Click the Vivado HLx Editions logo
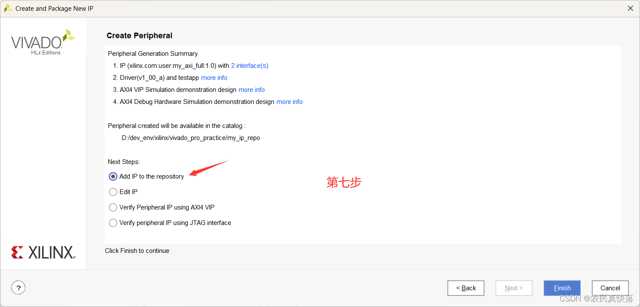The height and width of the screenshot is (307, 640). click(43, 42)
